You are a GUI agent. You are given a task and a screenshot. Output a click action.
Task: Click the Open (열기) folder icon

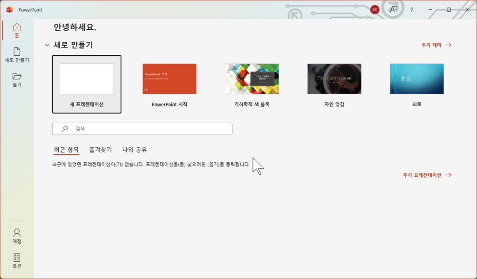click(x=17, y=76)
